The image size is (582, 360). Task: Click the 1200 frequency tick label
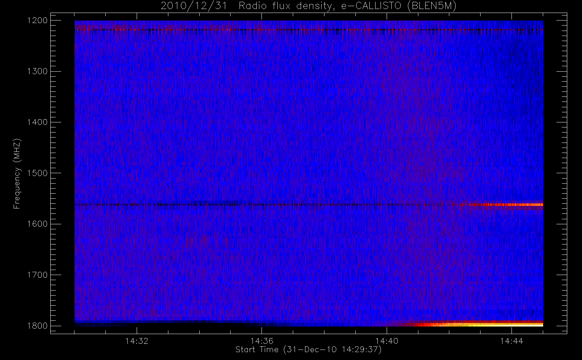click(38, 21)
